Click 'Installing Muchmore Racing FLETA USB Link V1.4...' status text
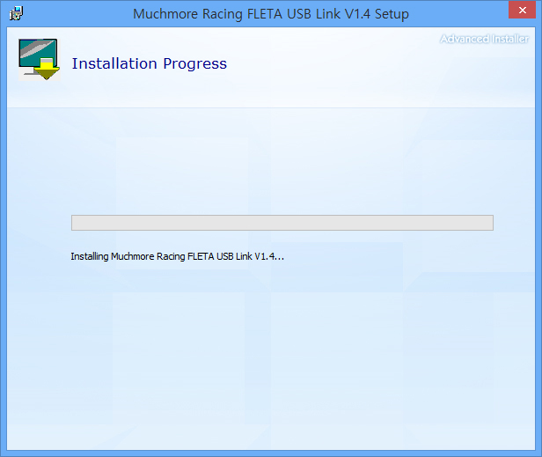 pos(178,256)
